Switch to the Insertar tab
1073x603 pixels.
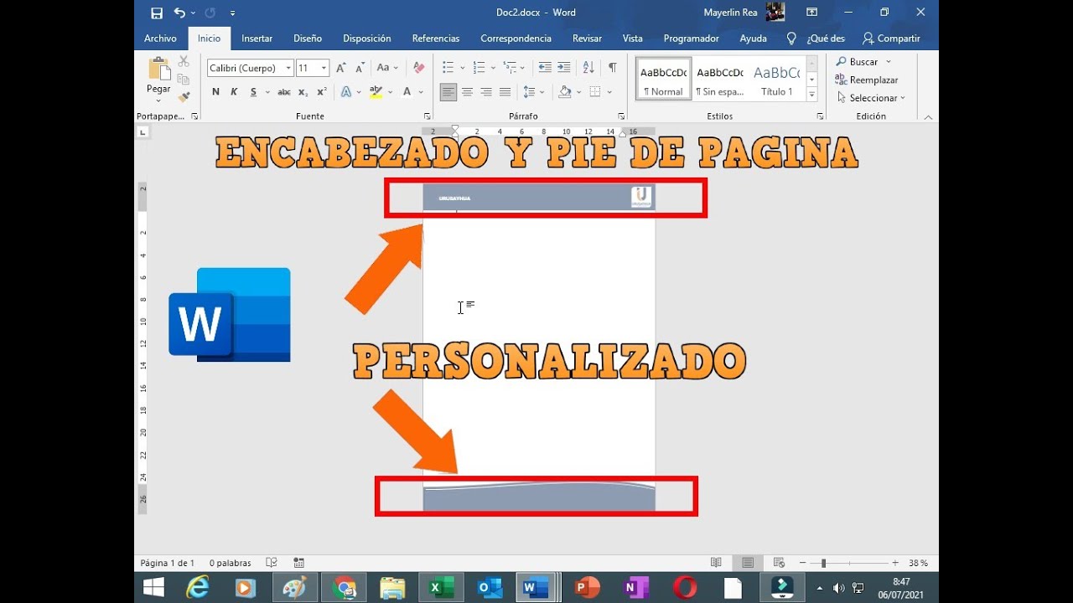tap(257, 39)
